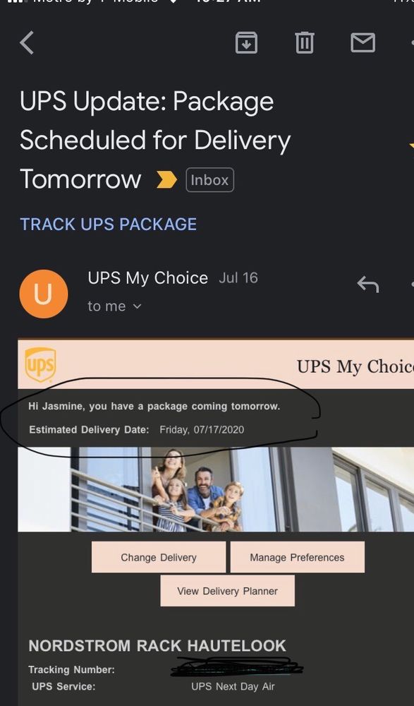The image size is (414, 706).
Task: Click the Change Delivery button
Action: click(159, 557)
